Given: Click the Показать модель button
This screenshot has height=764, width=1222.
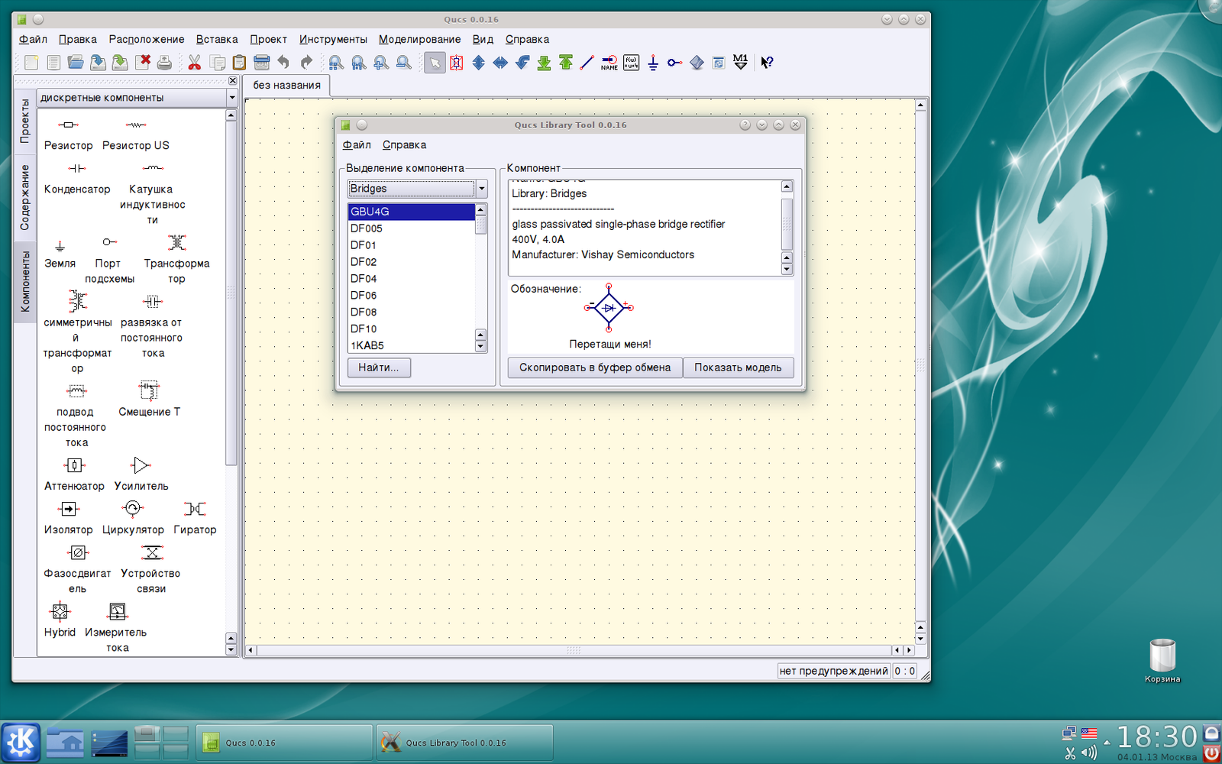Looking at the screenshot, I should pyautogui.click(x=738, y=367).
